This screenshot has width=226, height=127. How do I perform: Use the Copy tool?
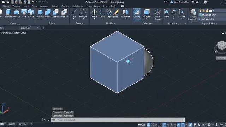coord(109,13)
